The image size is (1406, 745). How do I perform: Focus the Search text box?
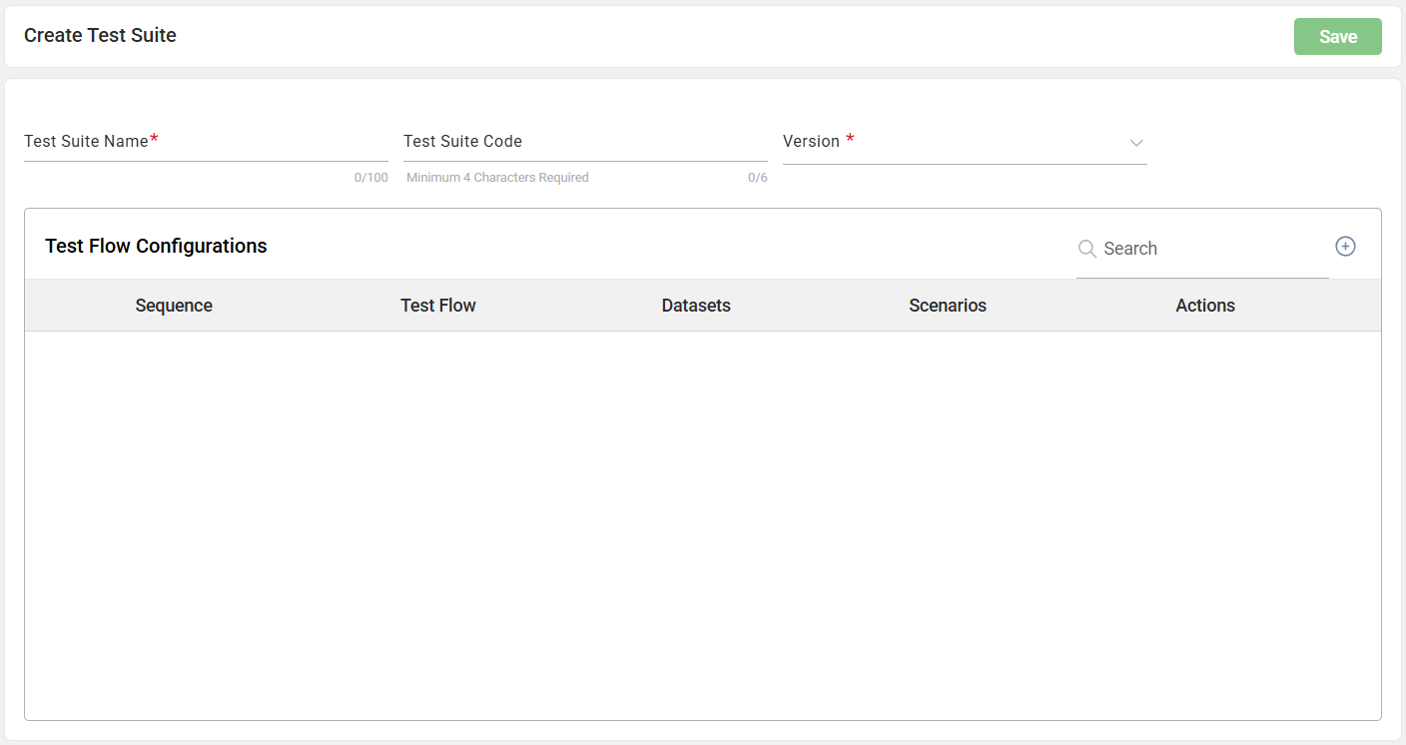click(1208, 249)
